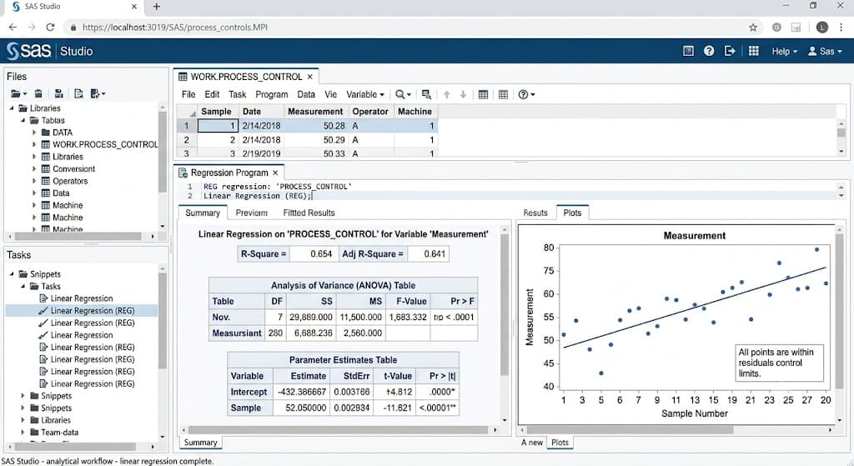Click the question mark icon in SAS header
Image resolution: width=854 pixels, height=466 pixels.
click(709, 51)
